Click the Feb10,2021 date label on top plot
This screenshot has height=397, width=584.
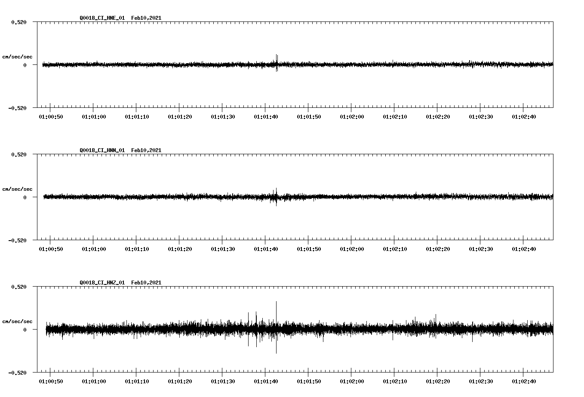146,18
